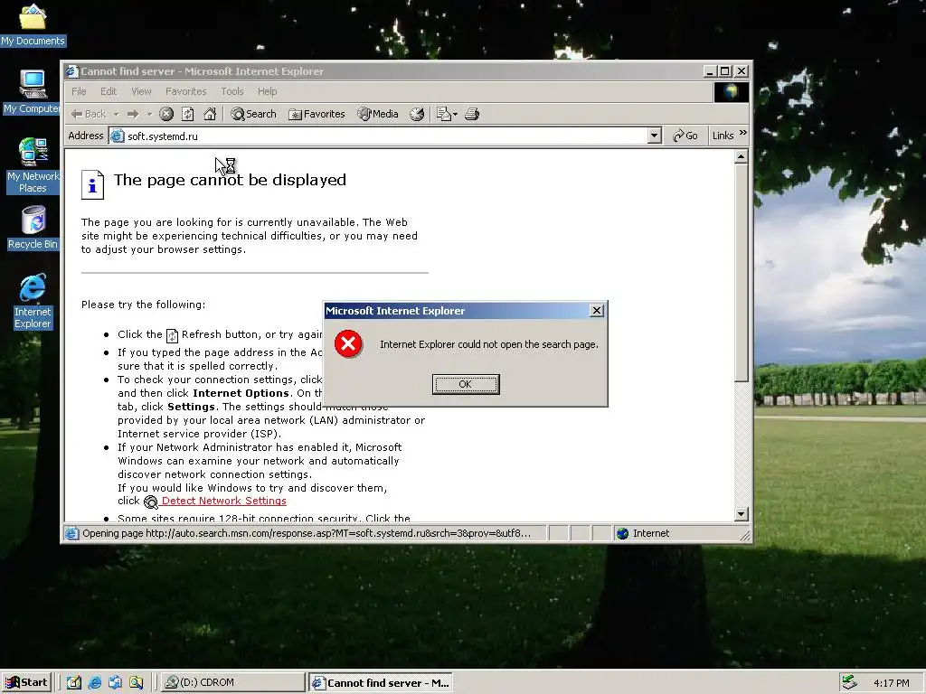
Task: Open the Tools menu
Action: pyautogui.click(x=232, y=91)
